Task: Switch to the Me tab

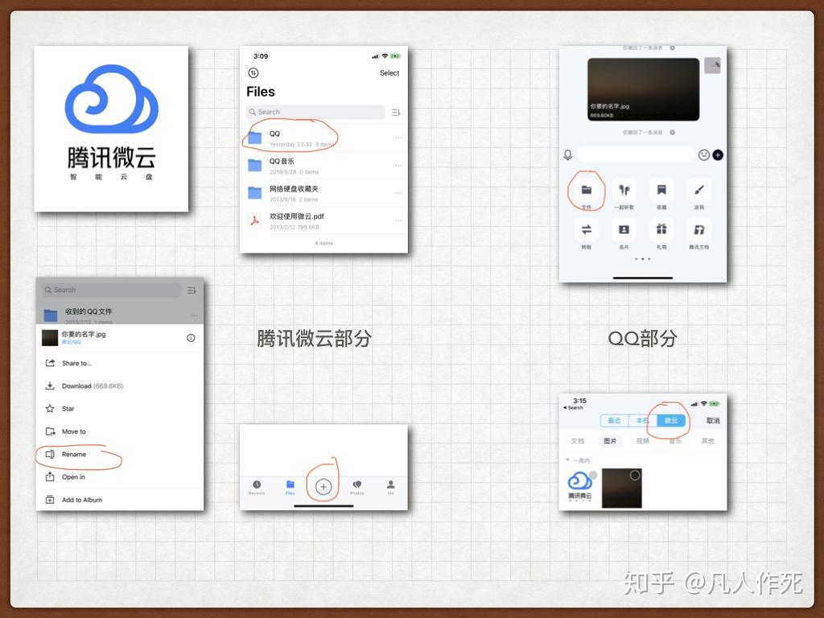Action: (x=390, y=487)
